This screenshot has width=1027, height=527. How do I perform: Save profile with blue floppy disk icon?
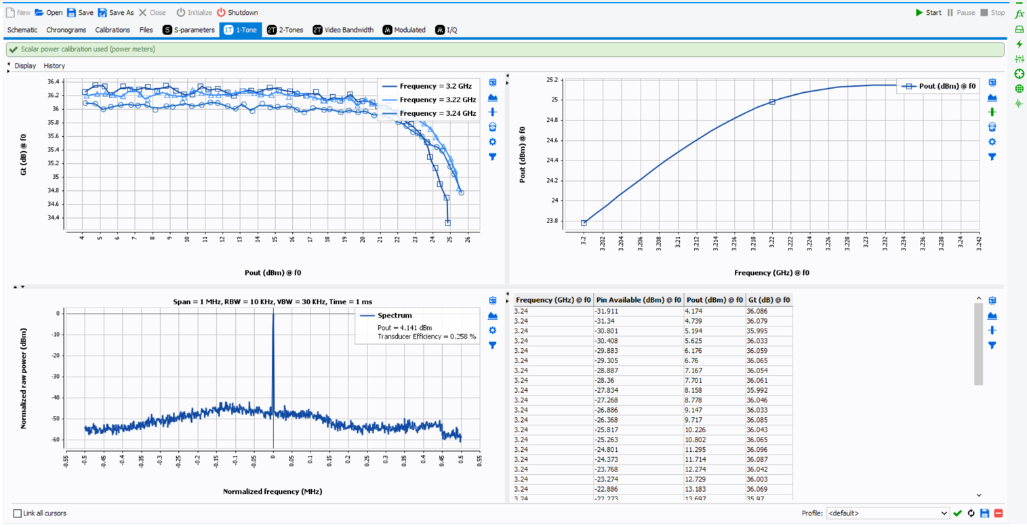pyautogui.click(x=985, y=513)
